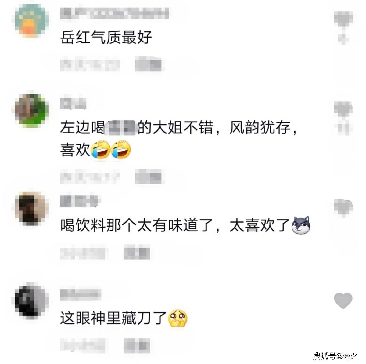Reply to comment '喝饮料那个太有味道了'
This screenshot has height=364, width=366.
tap(137, 253)
